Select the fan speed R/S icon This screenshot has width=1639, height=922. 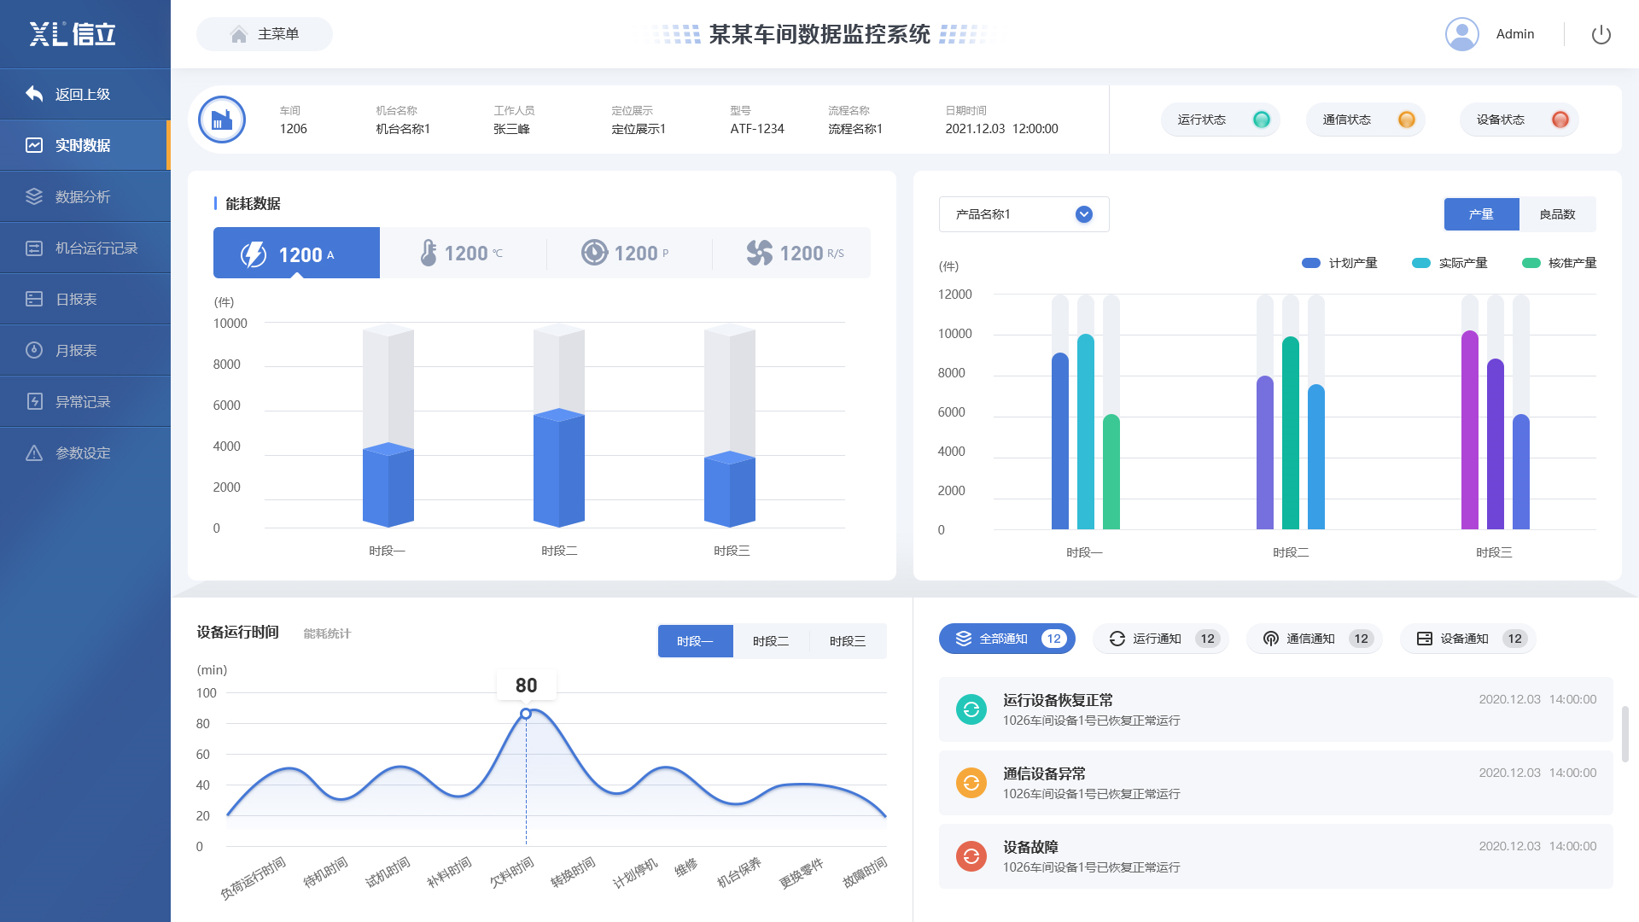click(759, 253)
